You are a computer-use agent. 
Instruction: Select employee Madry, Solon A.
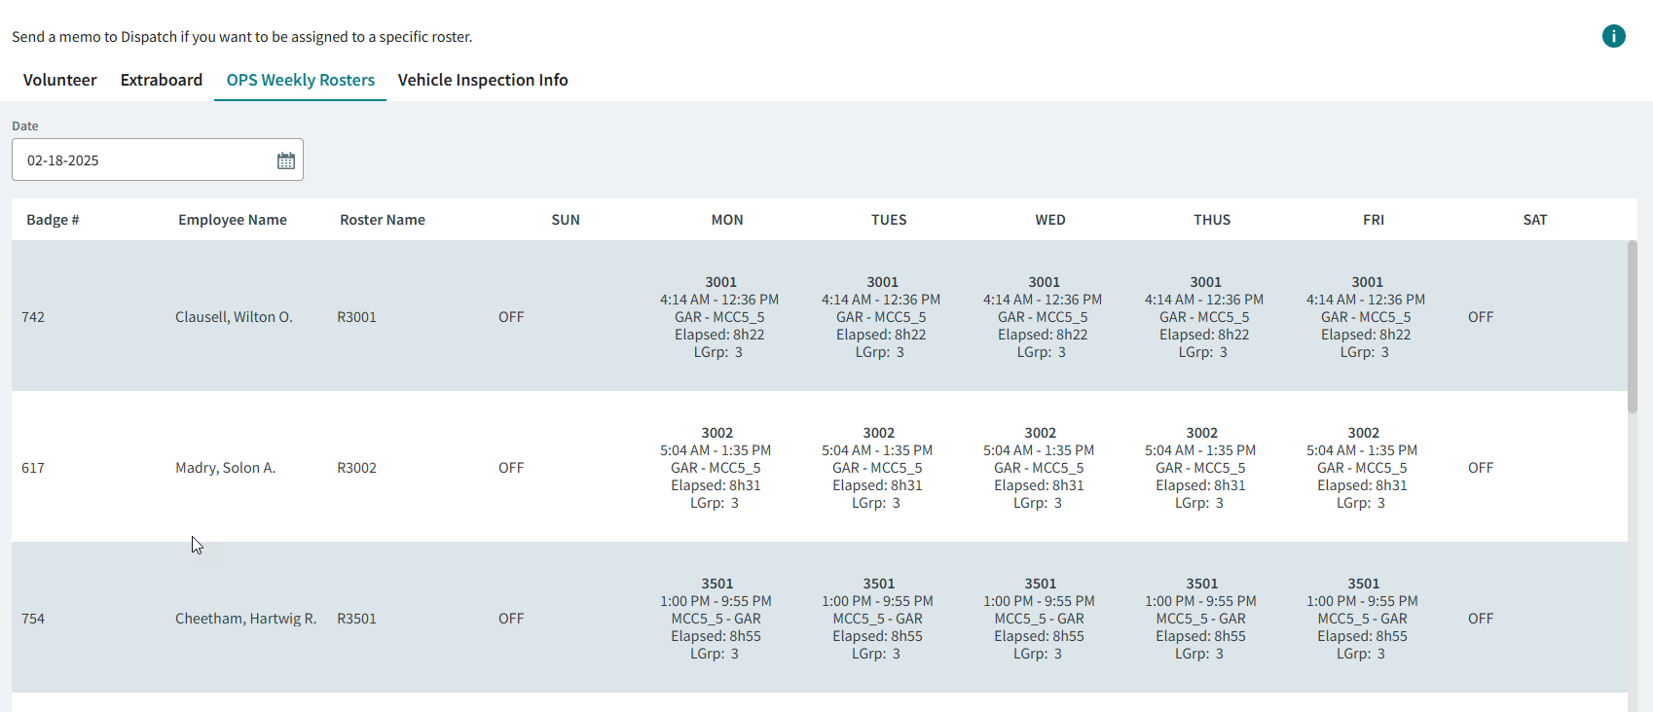point(225,468)
